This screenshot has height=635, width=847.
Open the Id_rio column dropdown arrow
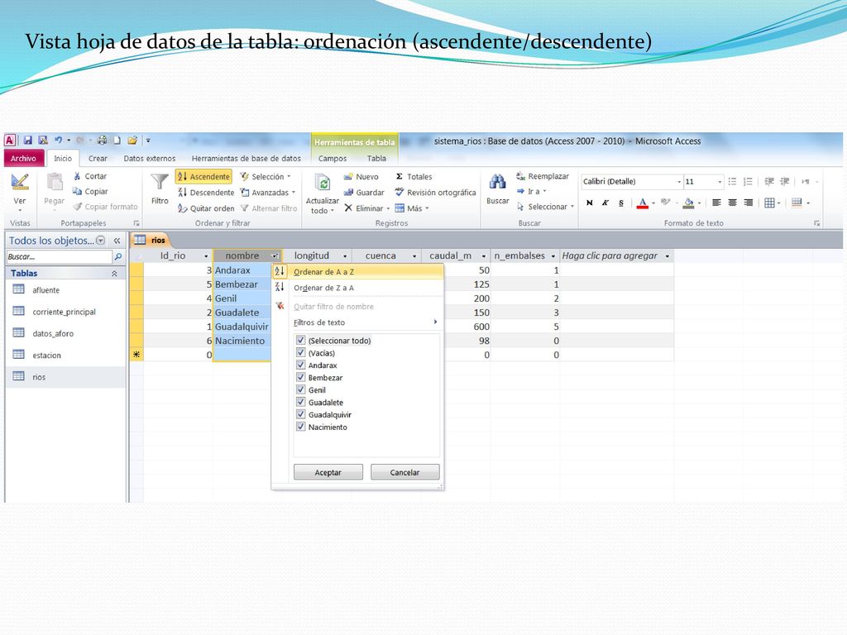click(x=206, y=256)
